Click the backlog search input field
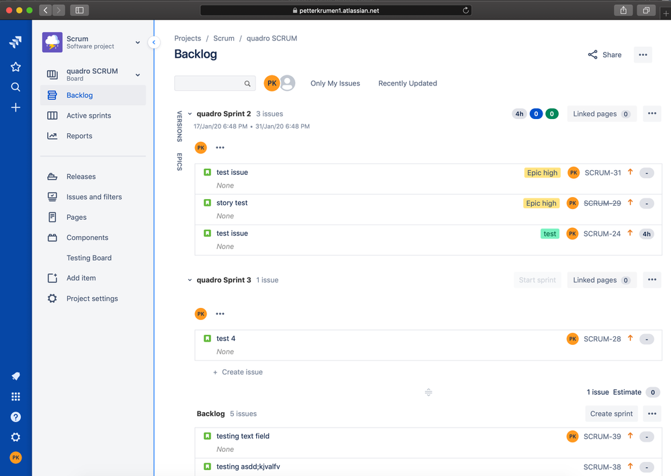The height and width of the screenshot is (476, 671). 215,83
